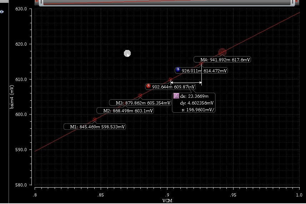The width and height of the screenshot is (306, 204).
Task: Click the blue B marker icon
Action: 178,70
